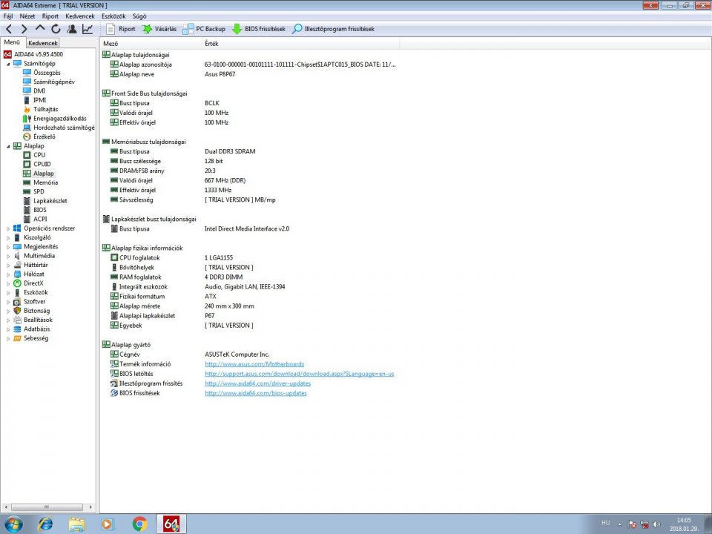Viewport: 712px width, 534px height.
Task: Select the SPD tree item
Action: tap(33, 191)
